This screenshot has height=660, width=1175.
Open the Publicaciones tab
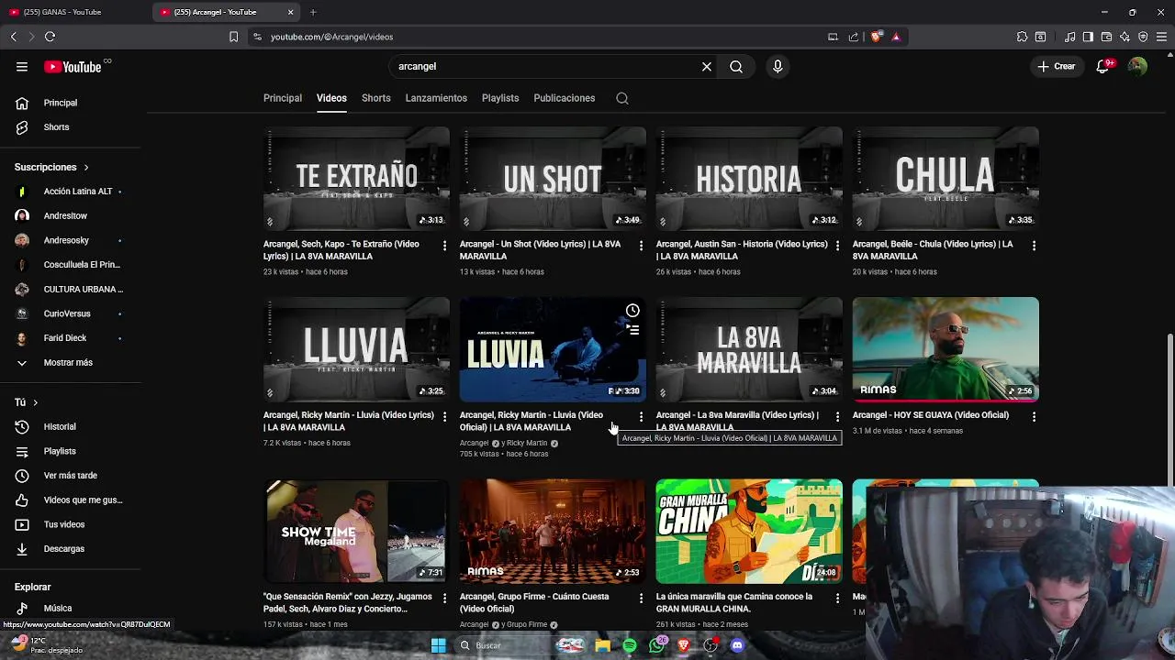564,98
